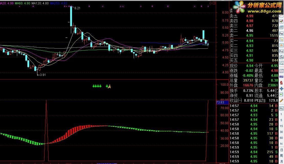Click the green arrow export icon
Viewport: 284px width, 164px height.
281,94
